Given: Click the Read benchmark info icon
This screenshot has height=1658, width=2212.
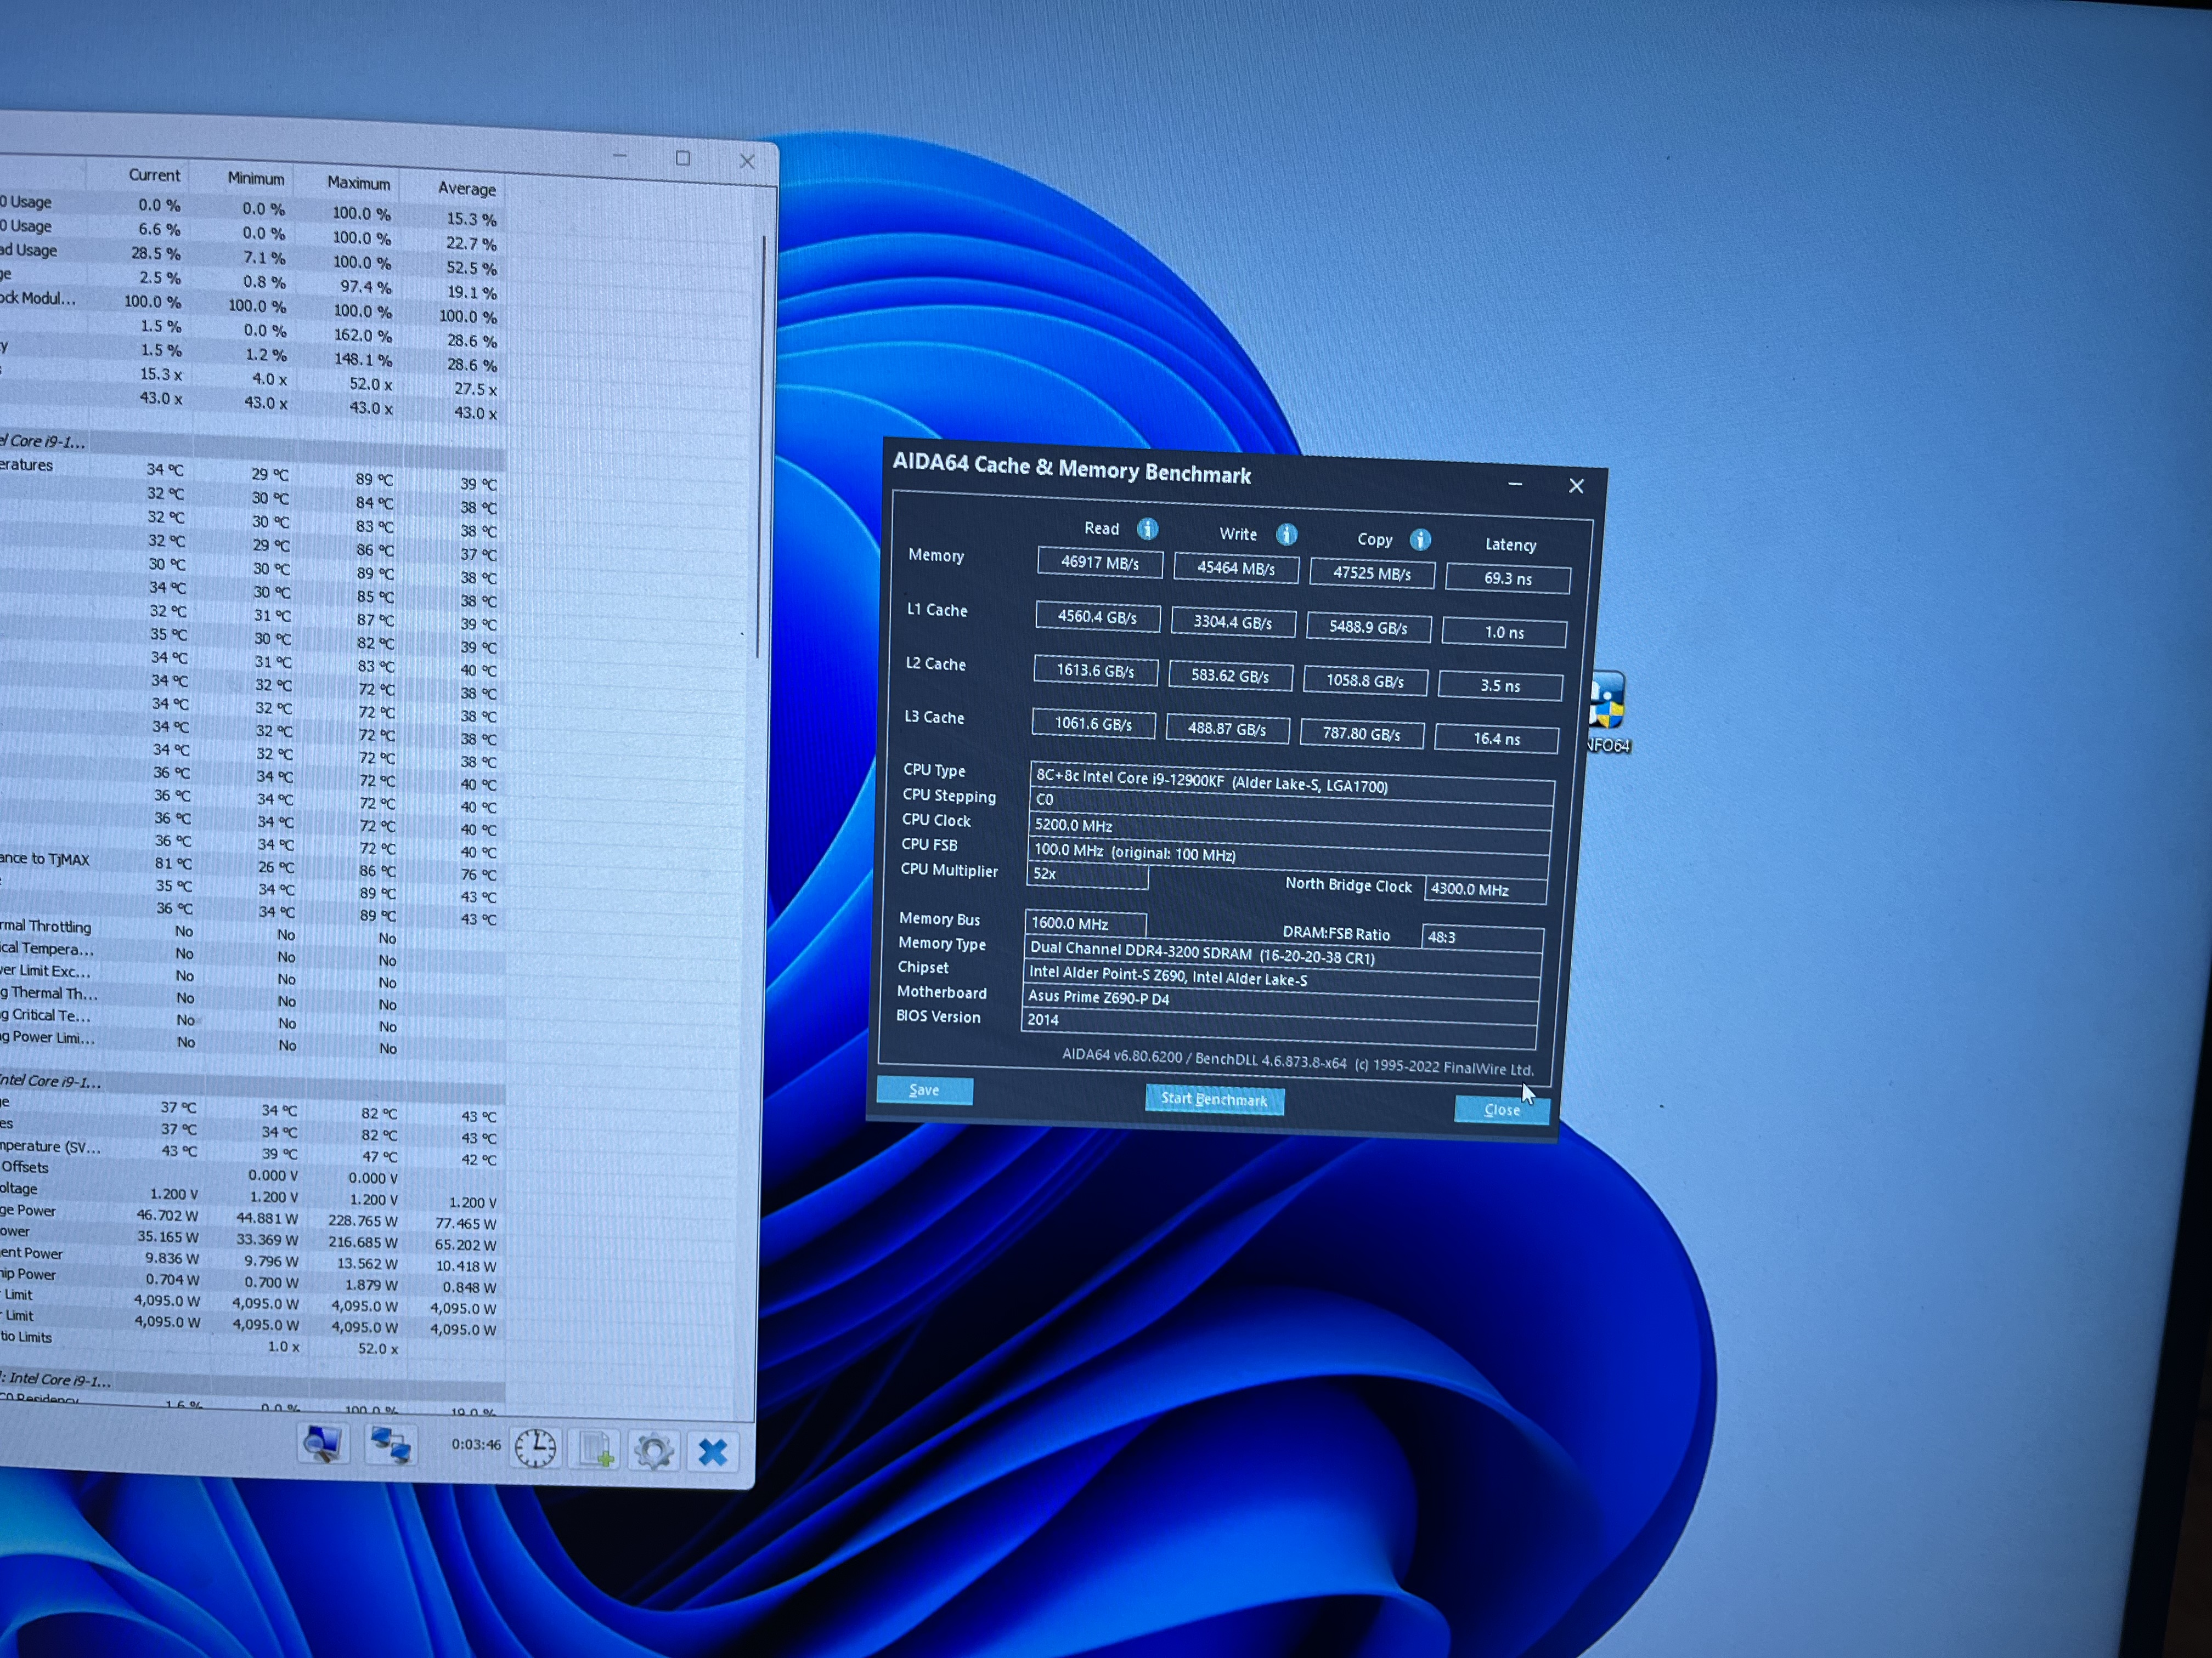Looking at the screenshot, I should [x=1147, y=529].
